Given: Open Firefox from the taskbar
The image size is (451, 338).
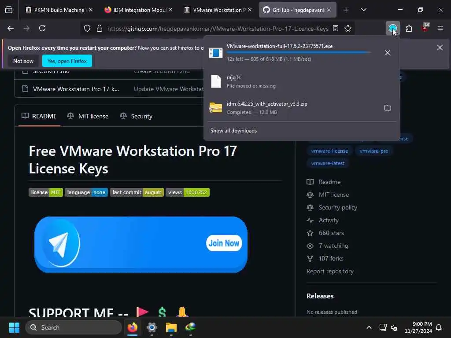Looking at the screenshot, I should tap(133, 327).
